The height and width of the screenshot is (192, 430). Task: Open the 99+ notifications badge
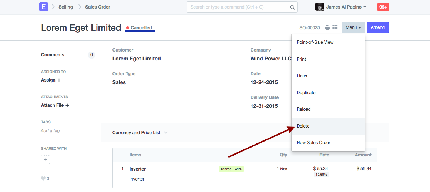(x=383, y=7)
